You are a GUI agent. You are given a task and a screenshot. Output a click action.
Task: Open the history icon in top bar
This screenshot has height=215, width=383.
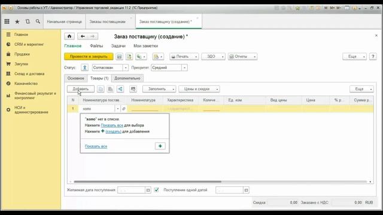click(28, 21)
